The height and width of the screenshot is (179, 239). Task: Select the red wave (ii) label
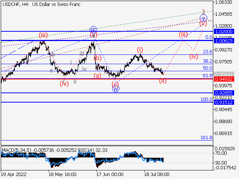pyautogui.click(x=163, y=81)
